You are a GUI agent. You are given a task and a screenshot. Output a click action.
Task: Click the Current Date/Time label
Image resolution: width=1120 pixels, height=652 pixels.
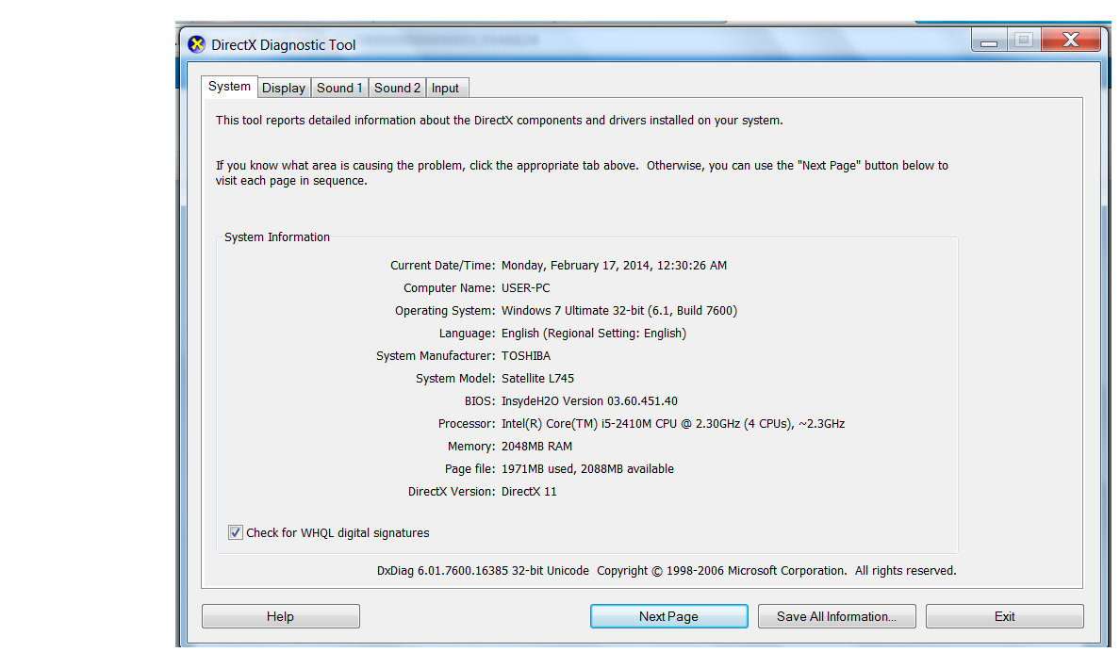point(442,266)
